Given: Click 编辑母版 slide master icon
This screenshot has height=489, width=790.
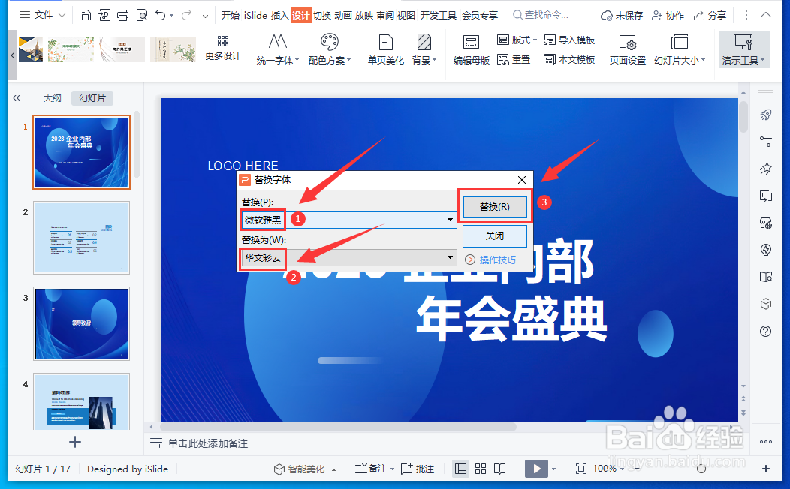Looking at the screenshot, I should coord(471,49).
